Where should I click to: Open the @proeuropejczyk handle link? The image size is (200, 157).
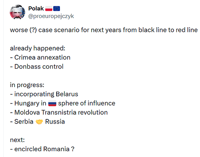pos(51,16)
